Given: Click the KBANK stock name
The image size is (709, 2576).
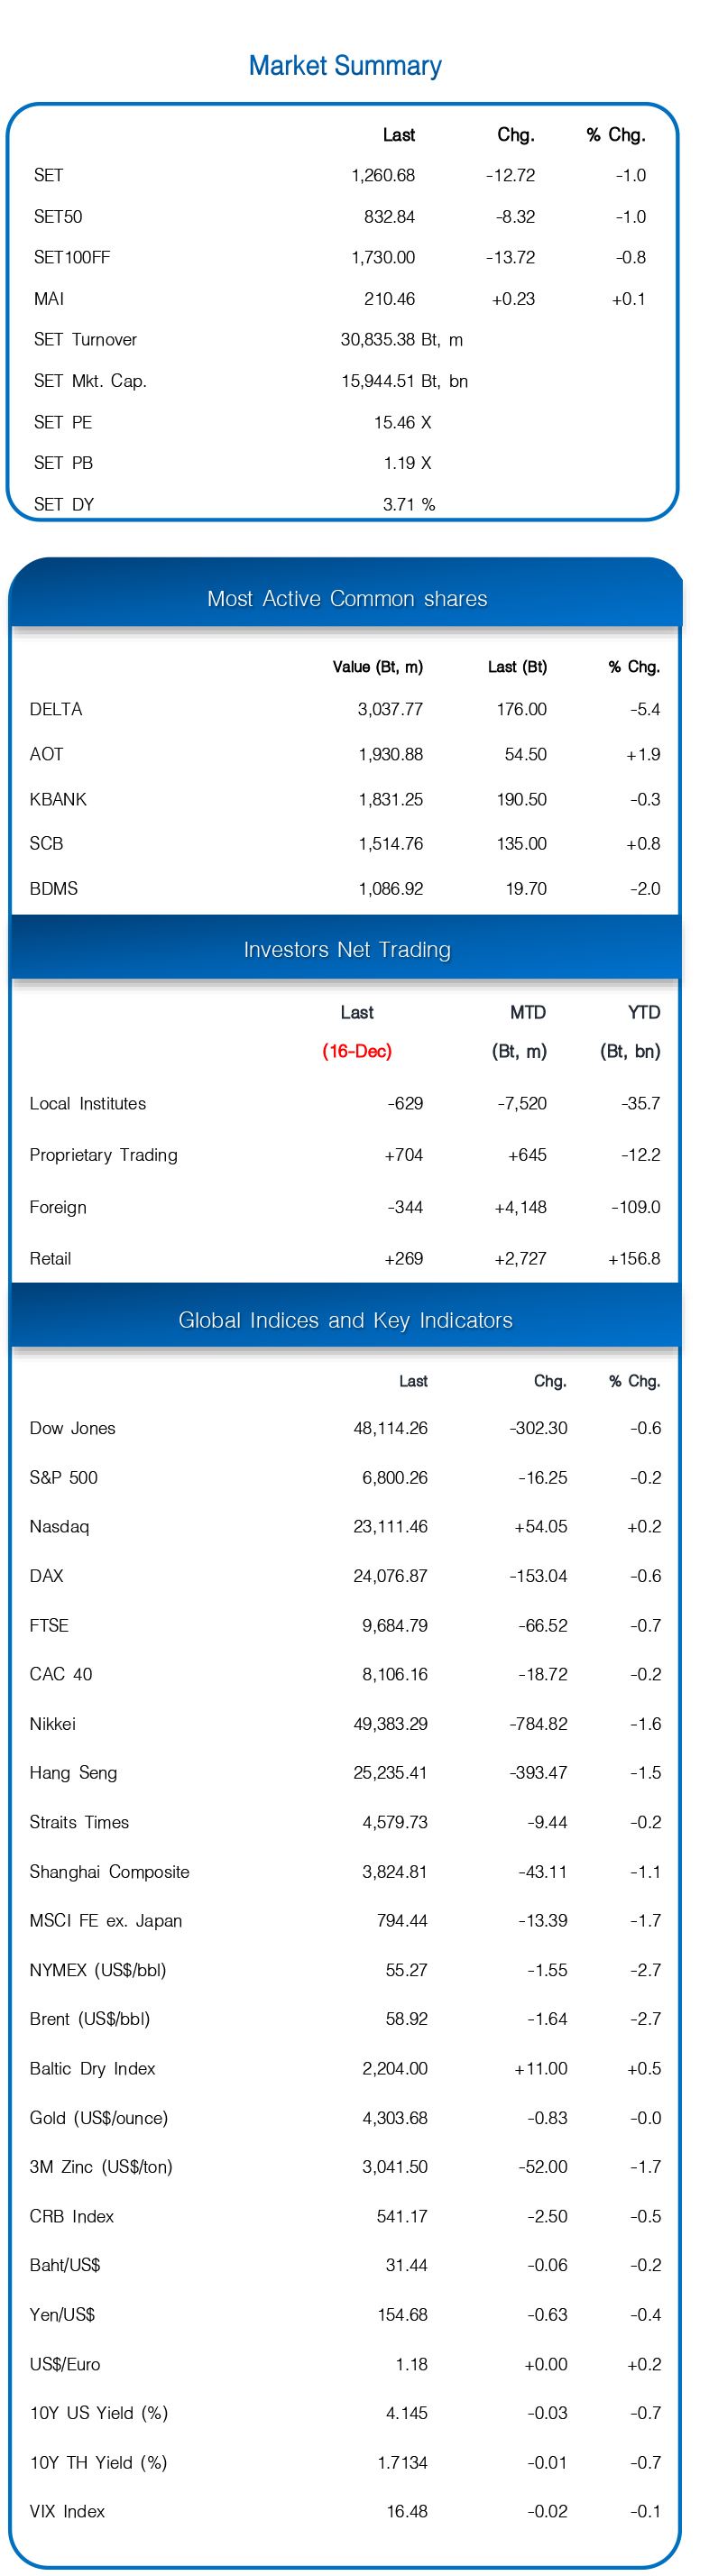Looking at the screenshot, I should (58, 799).
